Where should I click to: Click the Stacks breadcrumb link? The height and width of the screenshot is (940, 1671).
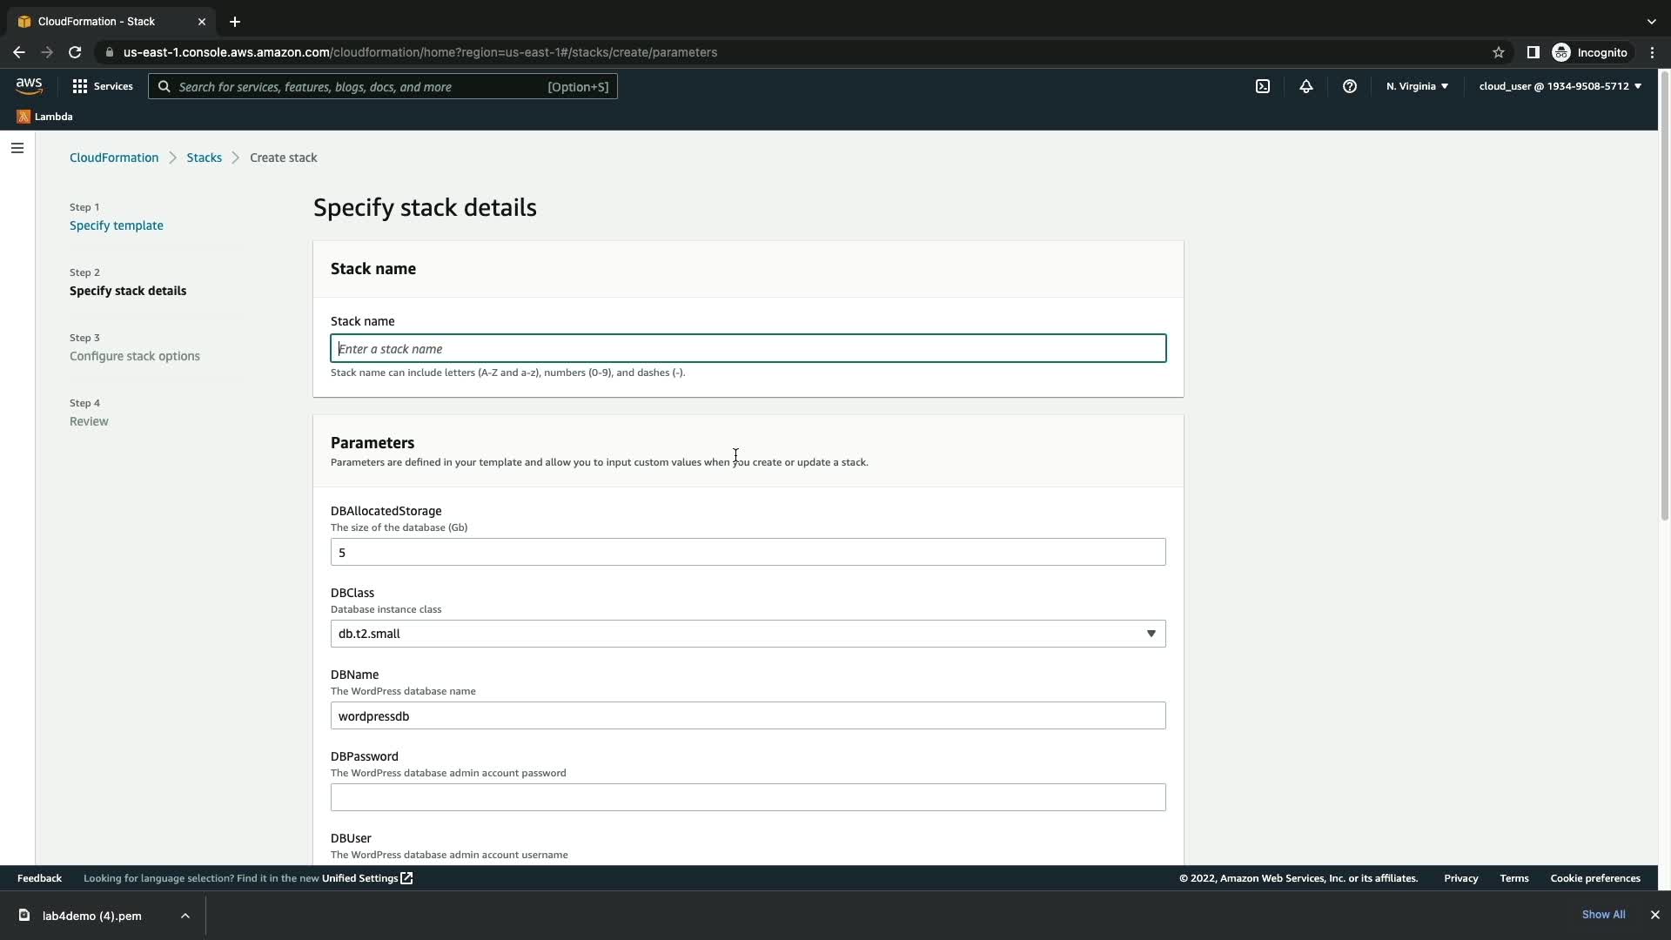pos(204,158)
